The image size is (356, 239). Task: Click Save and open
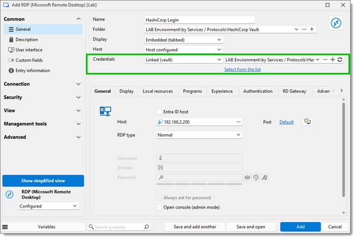click(251, 227)
